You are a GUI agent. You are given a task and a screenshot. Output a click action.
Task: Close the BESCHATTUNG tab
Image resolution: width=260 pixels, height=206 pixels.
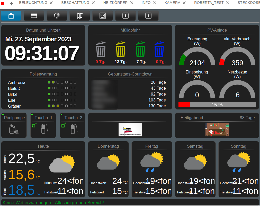(93, 3)
